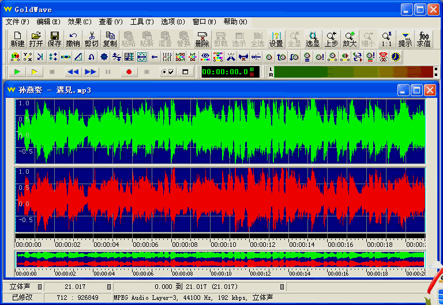Delete the selection with 删除
The image size is (443, 305).
click(202, 39)
